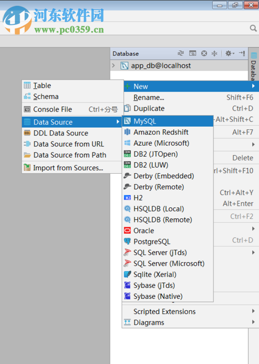
Task: Select Amazon Redshift data source
Action: (168, 132)
